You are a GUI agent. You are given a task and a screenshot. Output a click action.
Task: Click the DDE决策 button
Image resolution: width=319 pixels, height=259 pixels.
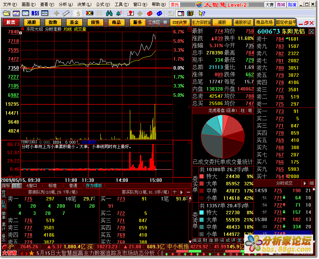click(179, 22)
